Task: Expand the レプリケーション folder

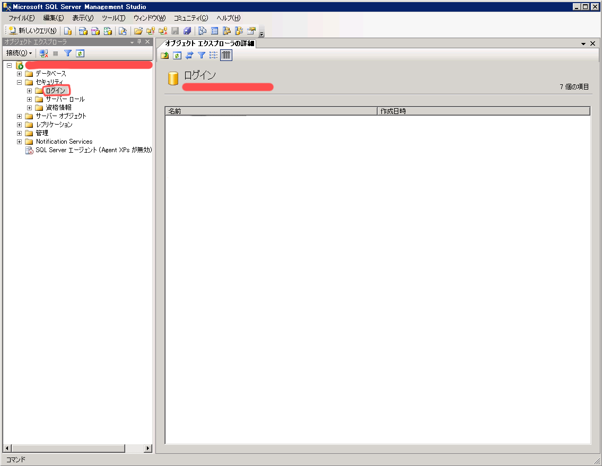Action: click(x=20, y=125)
